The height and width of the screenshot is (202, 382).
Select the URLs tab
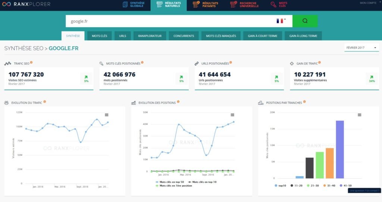coord(122,36)
